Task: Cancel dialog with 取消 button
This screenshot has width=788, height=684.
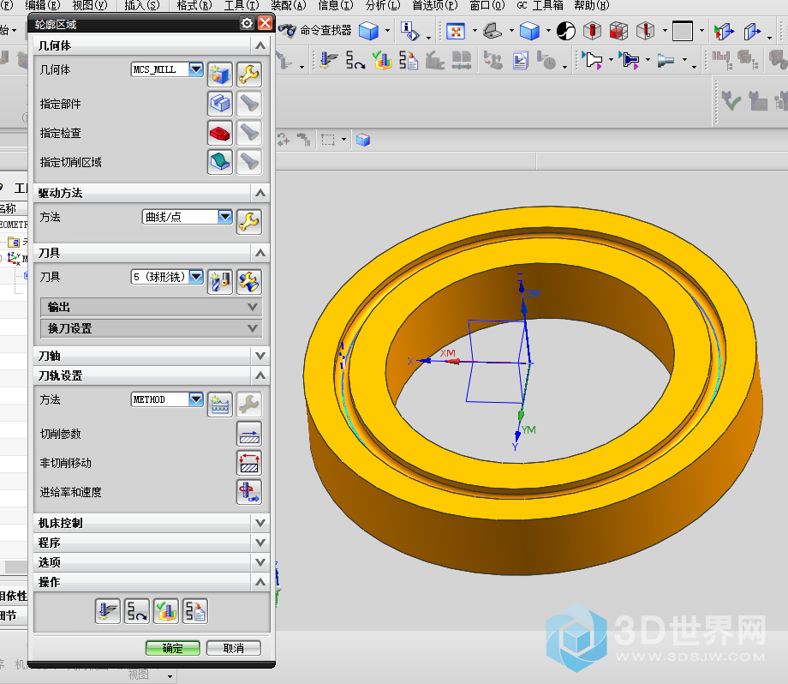Action: click(234, 648)
